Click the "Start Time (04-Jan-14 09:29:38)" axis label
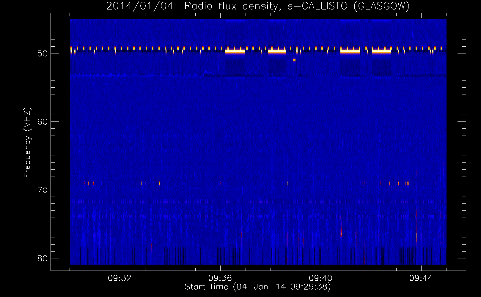Screen dimensions: 481x297 (258, 287)
